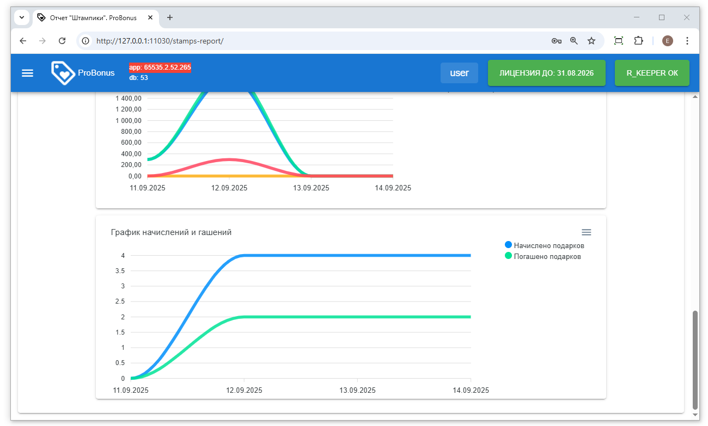This screenshot has height=426, width=708.
Task: Select the 'Отчет Штампики' browser tab
Action: [93, 17]
